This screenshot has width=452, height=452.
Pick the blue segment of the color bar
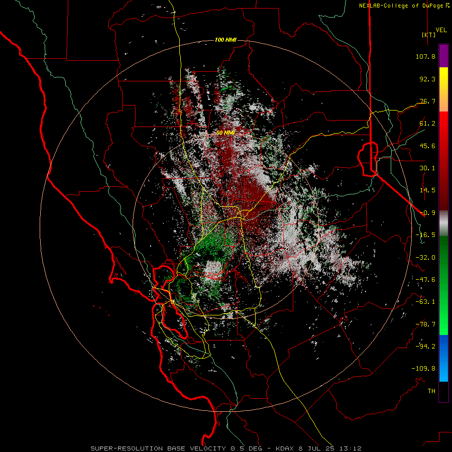pos(443,358)
